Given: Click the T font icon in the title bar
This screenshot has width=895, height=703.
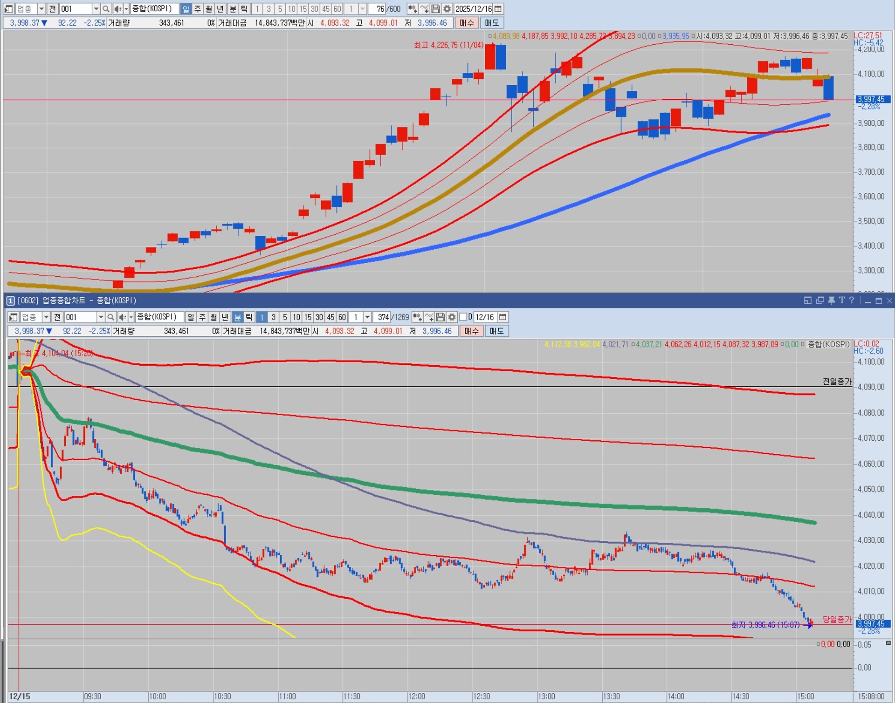Looking at the screenshot, I should point(842,300).
